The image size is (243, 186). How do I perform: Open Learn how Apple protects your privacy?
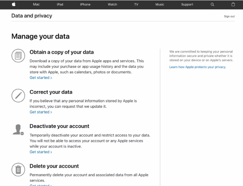[197, 67]
